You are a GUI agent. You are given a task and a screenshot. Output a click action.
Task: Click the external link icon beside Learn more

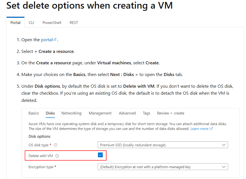pos(211,129)
